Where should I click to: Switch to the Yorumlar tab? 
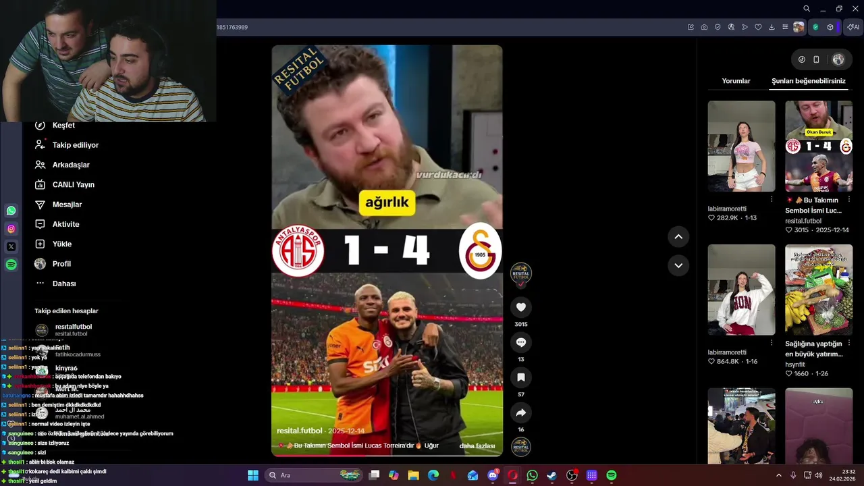[x=736, y=81]
